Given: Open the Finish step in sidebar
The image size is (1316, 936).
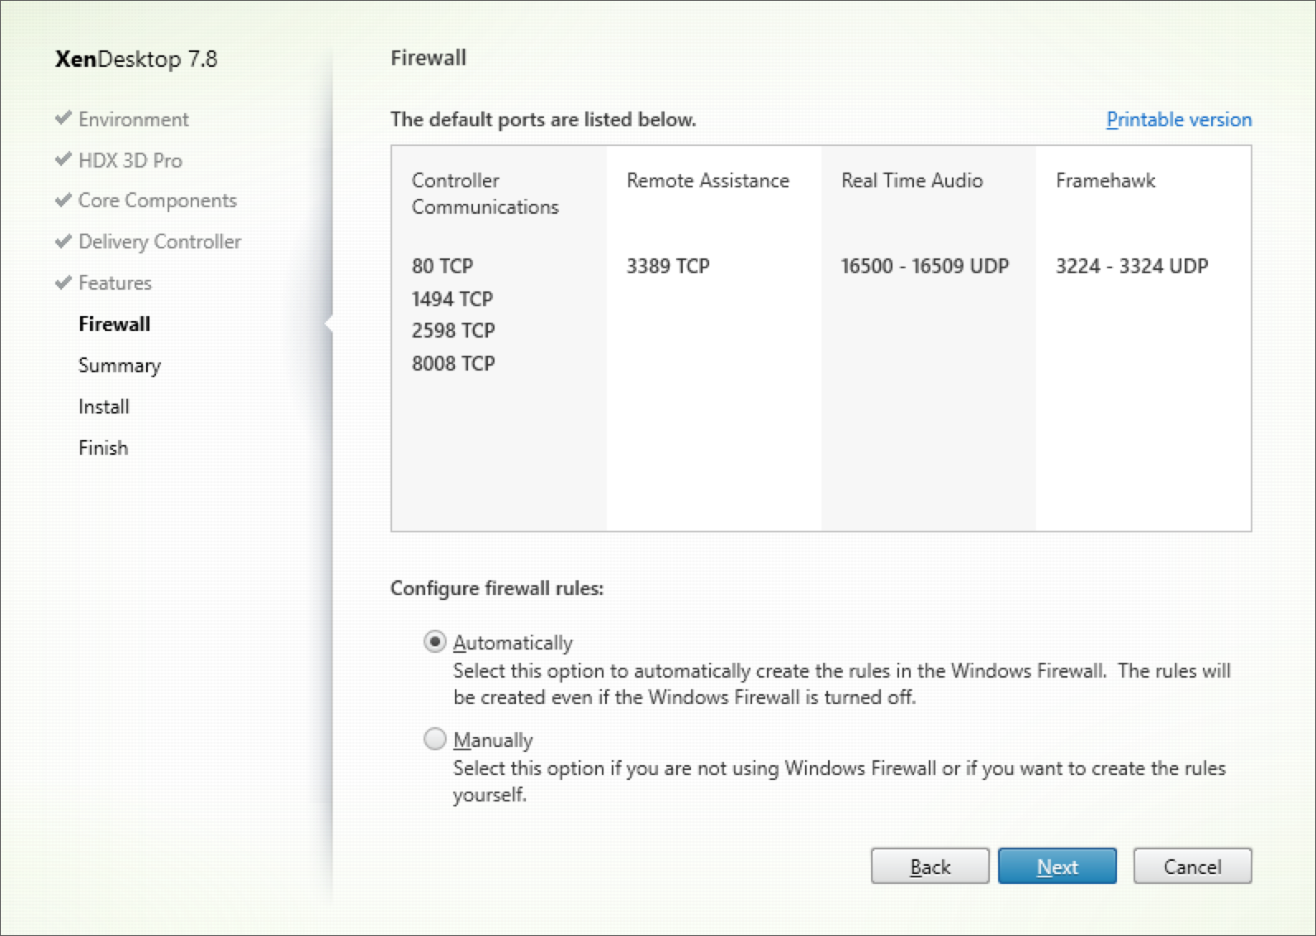Looking at the screenshot, I should pos(103,448).
